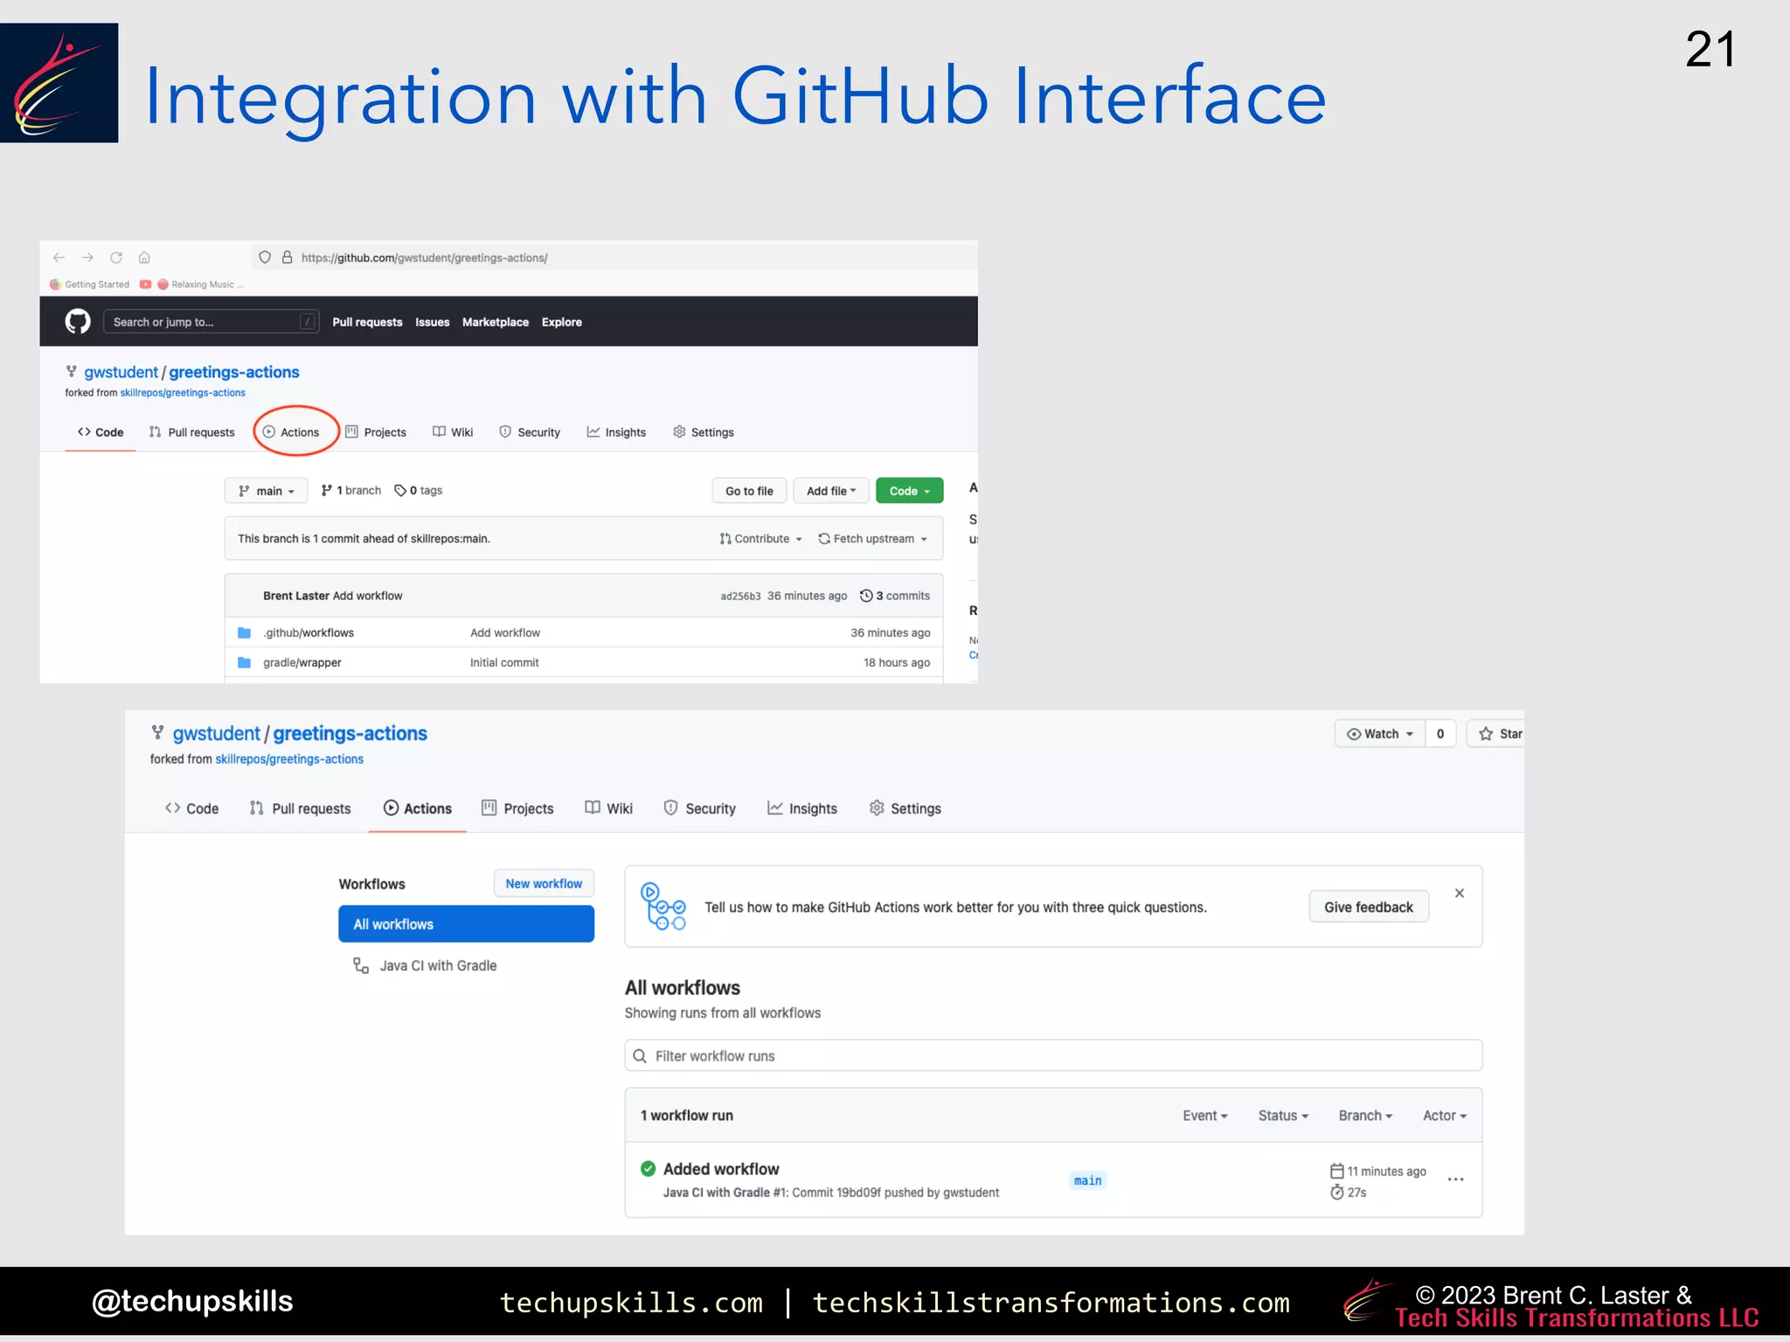Viewport: 1790px width, 1342px height.
Task: Click the browser reload icon
Action: pos(116,258)
